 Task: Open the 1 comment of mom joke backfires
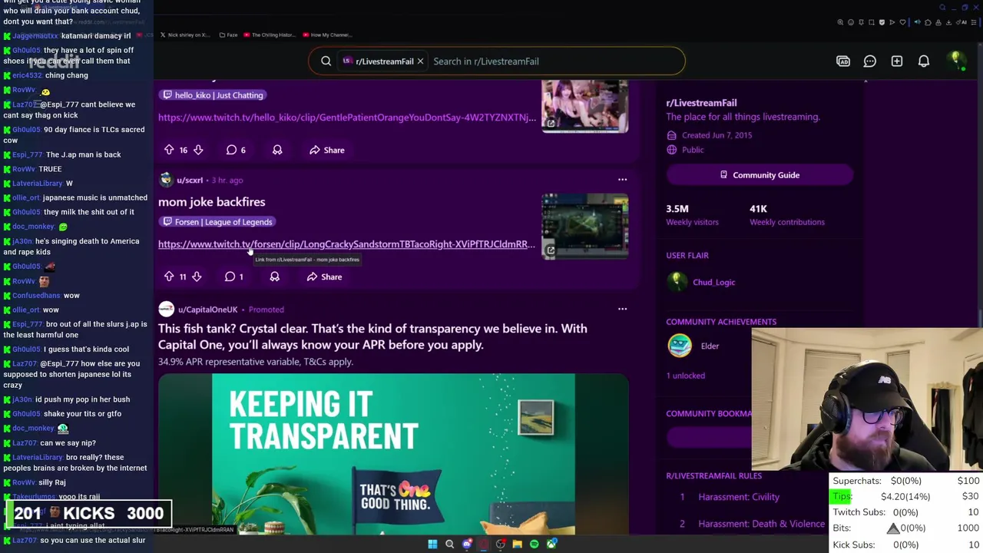click(x=234, y=276)
